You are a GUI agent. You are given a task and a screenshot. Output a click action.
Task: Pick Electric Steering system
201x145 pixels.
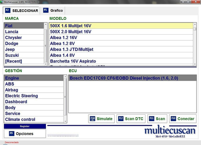coord(34,96)
